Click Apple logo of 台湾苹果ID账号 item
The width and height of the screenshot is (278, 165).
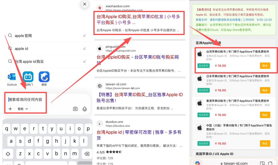click(200, 54)
